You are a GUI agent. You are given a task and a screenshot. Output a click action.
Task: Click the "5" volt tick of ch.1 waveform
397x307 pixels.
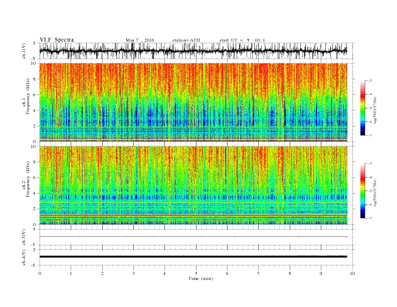pos(35,43)
